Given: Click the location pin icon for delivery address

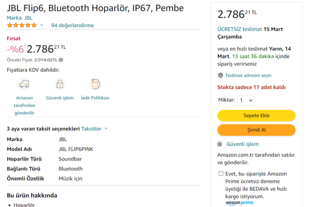Looking at the screenshot, I should 221,75.
